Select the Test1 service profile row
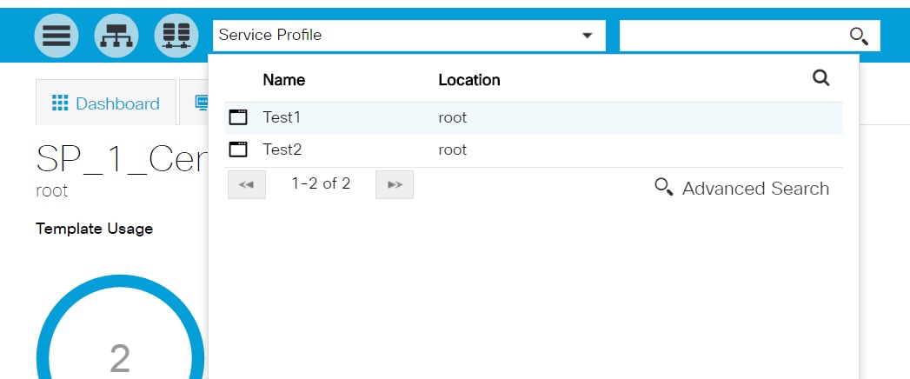 [x=534, y=118]
